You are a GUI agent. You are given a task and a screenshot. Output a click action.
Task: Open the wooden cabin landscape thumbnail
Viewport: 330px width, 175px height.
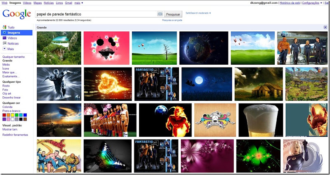pyautogui.click(x=259, y=84)
